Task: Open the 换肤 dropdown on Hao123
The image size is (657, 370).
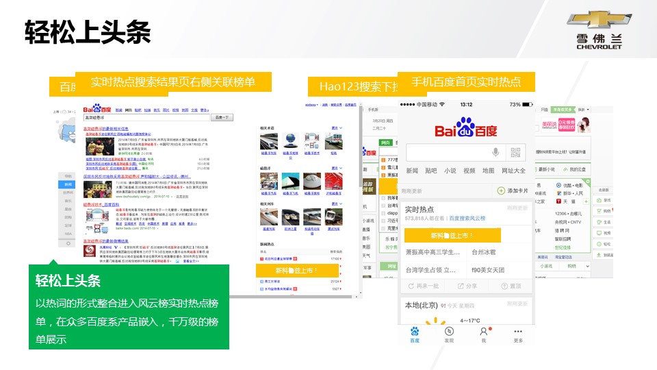Action: coord(584,110)
